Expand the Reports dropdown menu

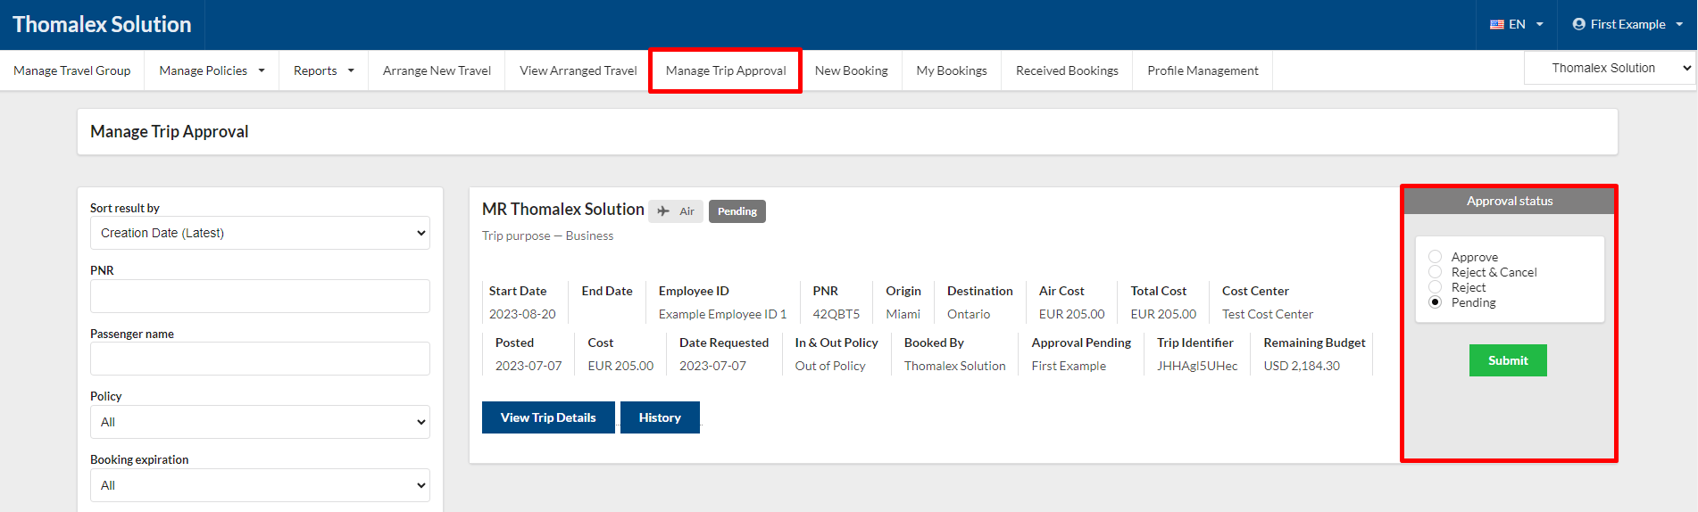[x=323, y=70]
